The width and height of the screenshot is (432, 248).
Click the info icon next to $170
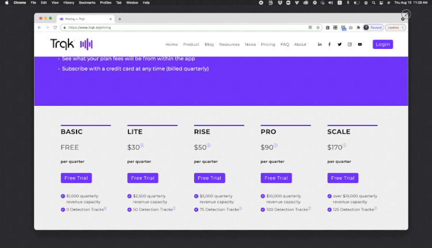click(x=344, y=146)
